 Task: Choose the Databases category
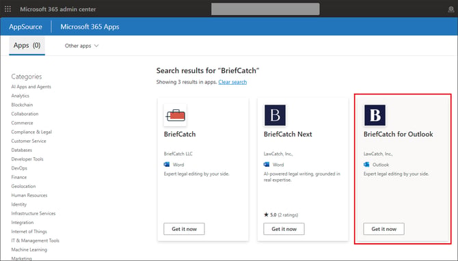22,150
